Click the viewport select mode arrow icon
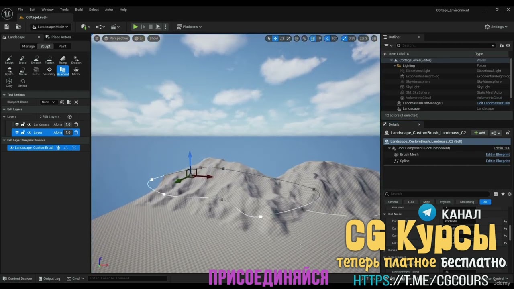Screen dimensions: 514x289 pos(269,39)
